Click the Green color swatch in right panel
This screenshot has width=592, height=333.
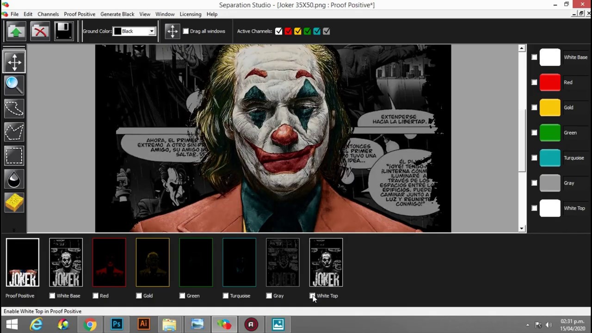pyautogui.click(x=550, y=133)
